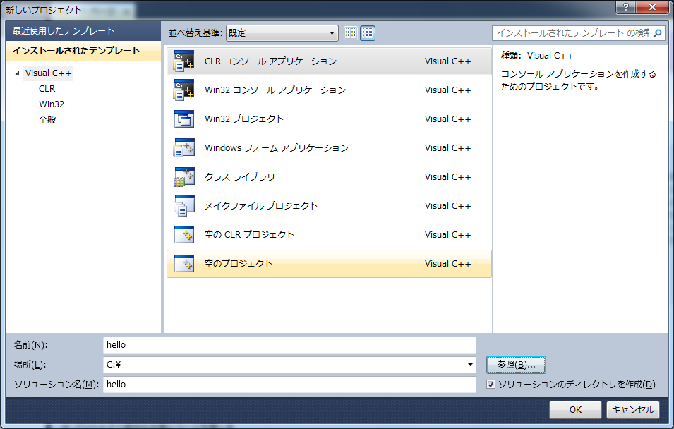Click the メイクファイル プロジェクト template icon

pyautogui.click(x=184, y=205)
